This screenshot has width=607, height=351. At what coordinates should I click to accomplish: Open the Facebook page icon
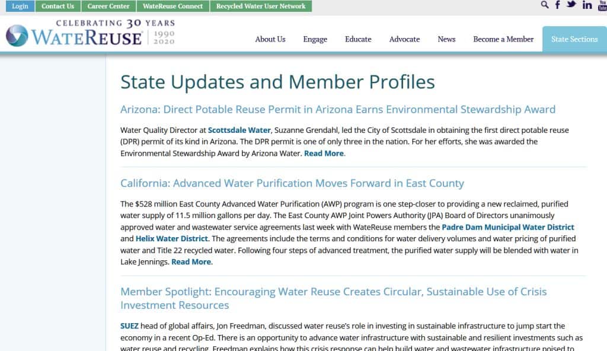tap(558, 5)
